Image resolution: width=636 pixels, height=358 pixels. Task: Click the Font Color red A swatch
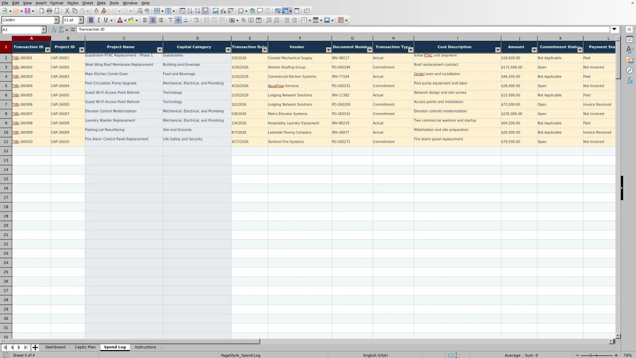point(120,20)
